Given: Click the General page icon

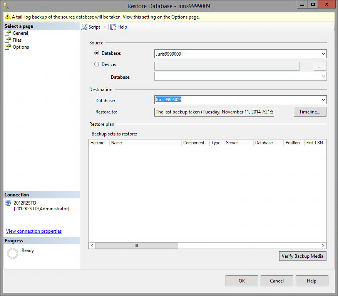Looking at the screenshot, I should click(8, 33).
